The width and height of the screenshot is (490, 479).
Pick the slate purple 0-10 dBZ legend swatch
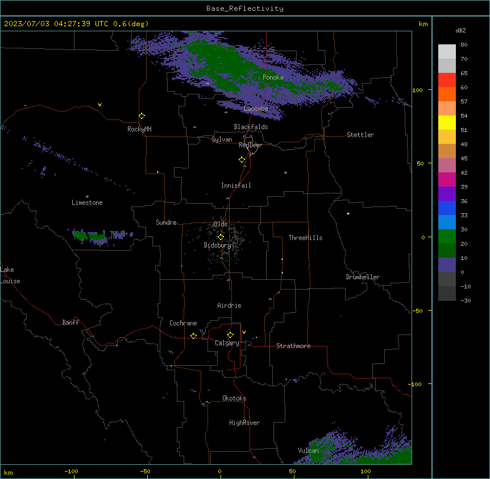(447, 265)
